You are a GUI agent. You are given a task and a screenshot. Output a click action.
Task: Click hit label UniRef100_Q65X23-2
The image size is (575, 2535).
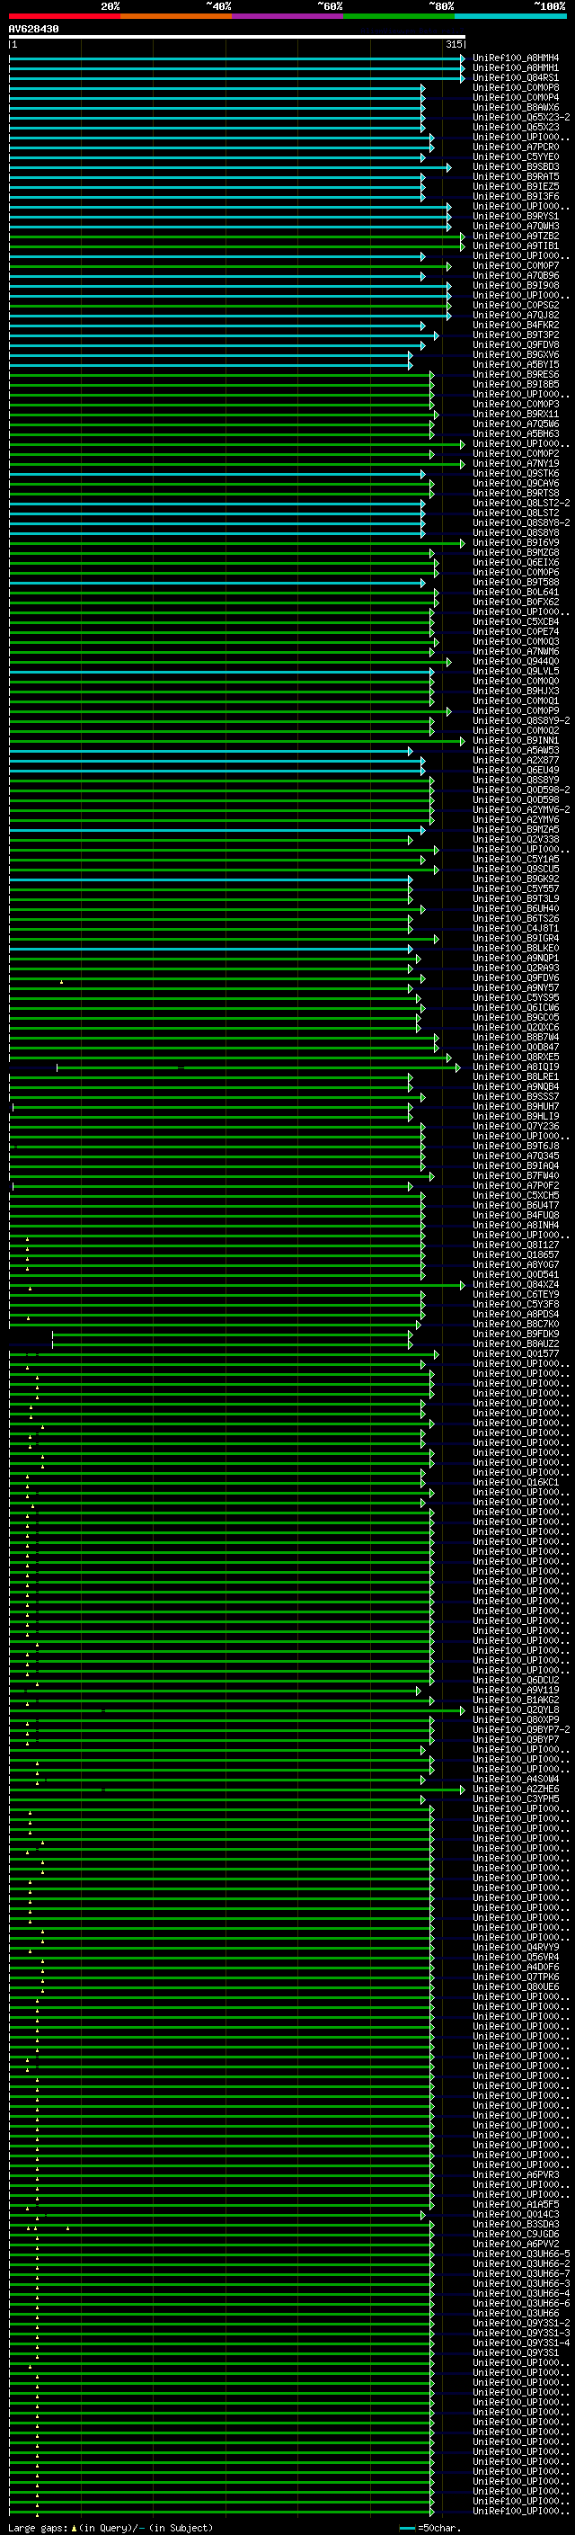point(521,117)
